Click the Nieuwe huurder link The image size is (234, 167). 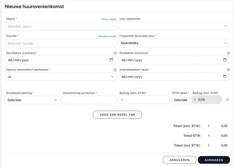click(108, 36)
